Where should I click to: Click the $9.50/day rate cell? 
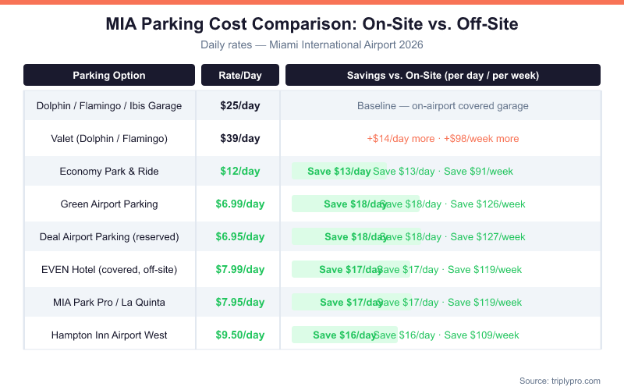pos(240,335)
